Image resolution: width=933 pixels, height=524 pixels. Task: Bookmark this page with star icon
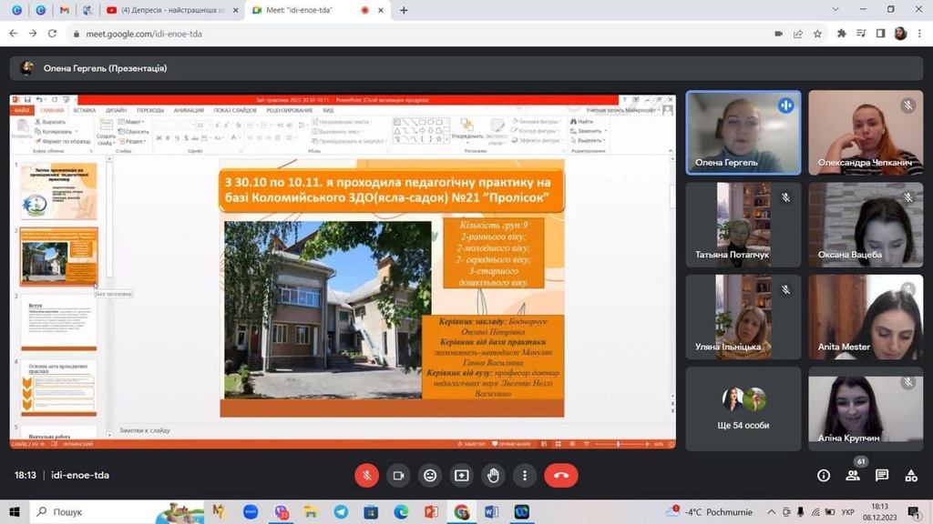817,34
